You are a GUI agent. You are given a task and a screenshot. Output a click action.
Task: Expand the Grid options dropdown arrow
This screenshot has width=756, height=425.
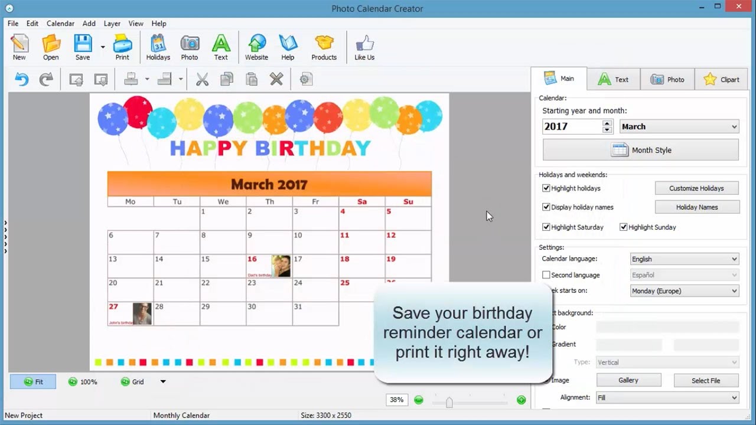[163, 382]
